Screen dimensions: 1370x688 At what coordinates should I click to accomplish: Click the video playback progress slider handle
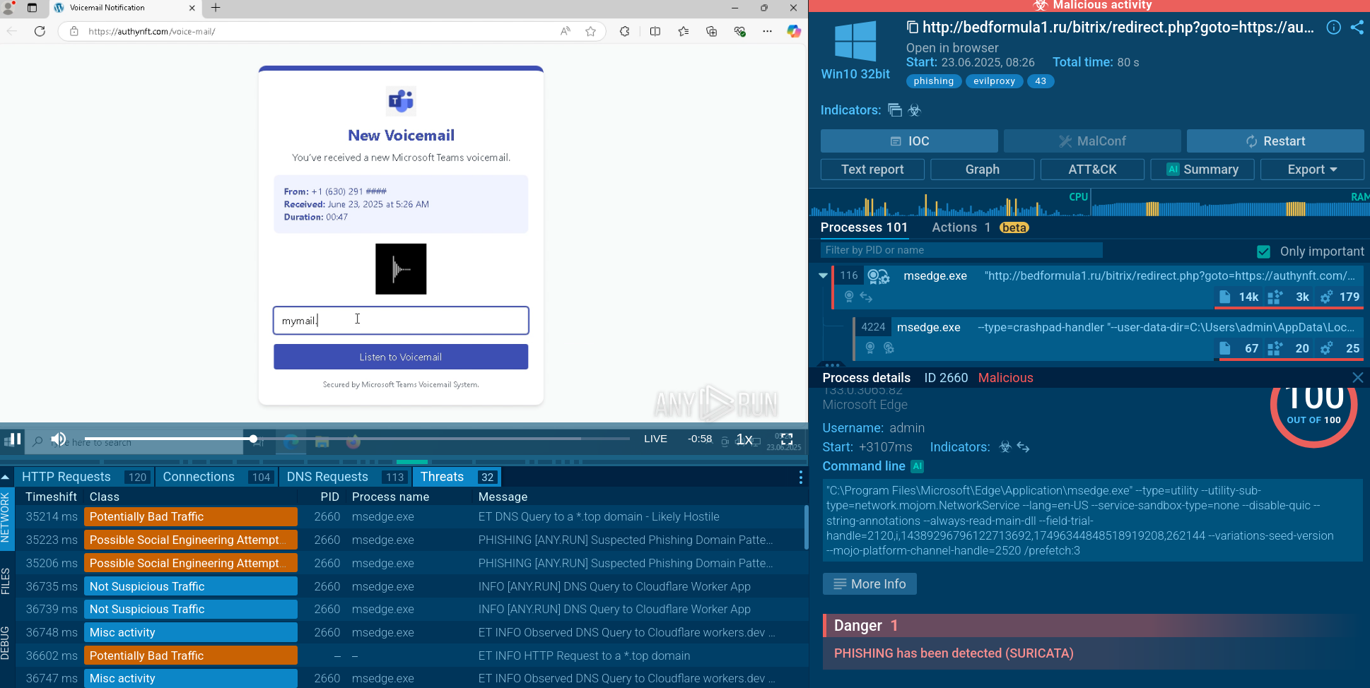pyautogui.click(x=253, y=439)
